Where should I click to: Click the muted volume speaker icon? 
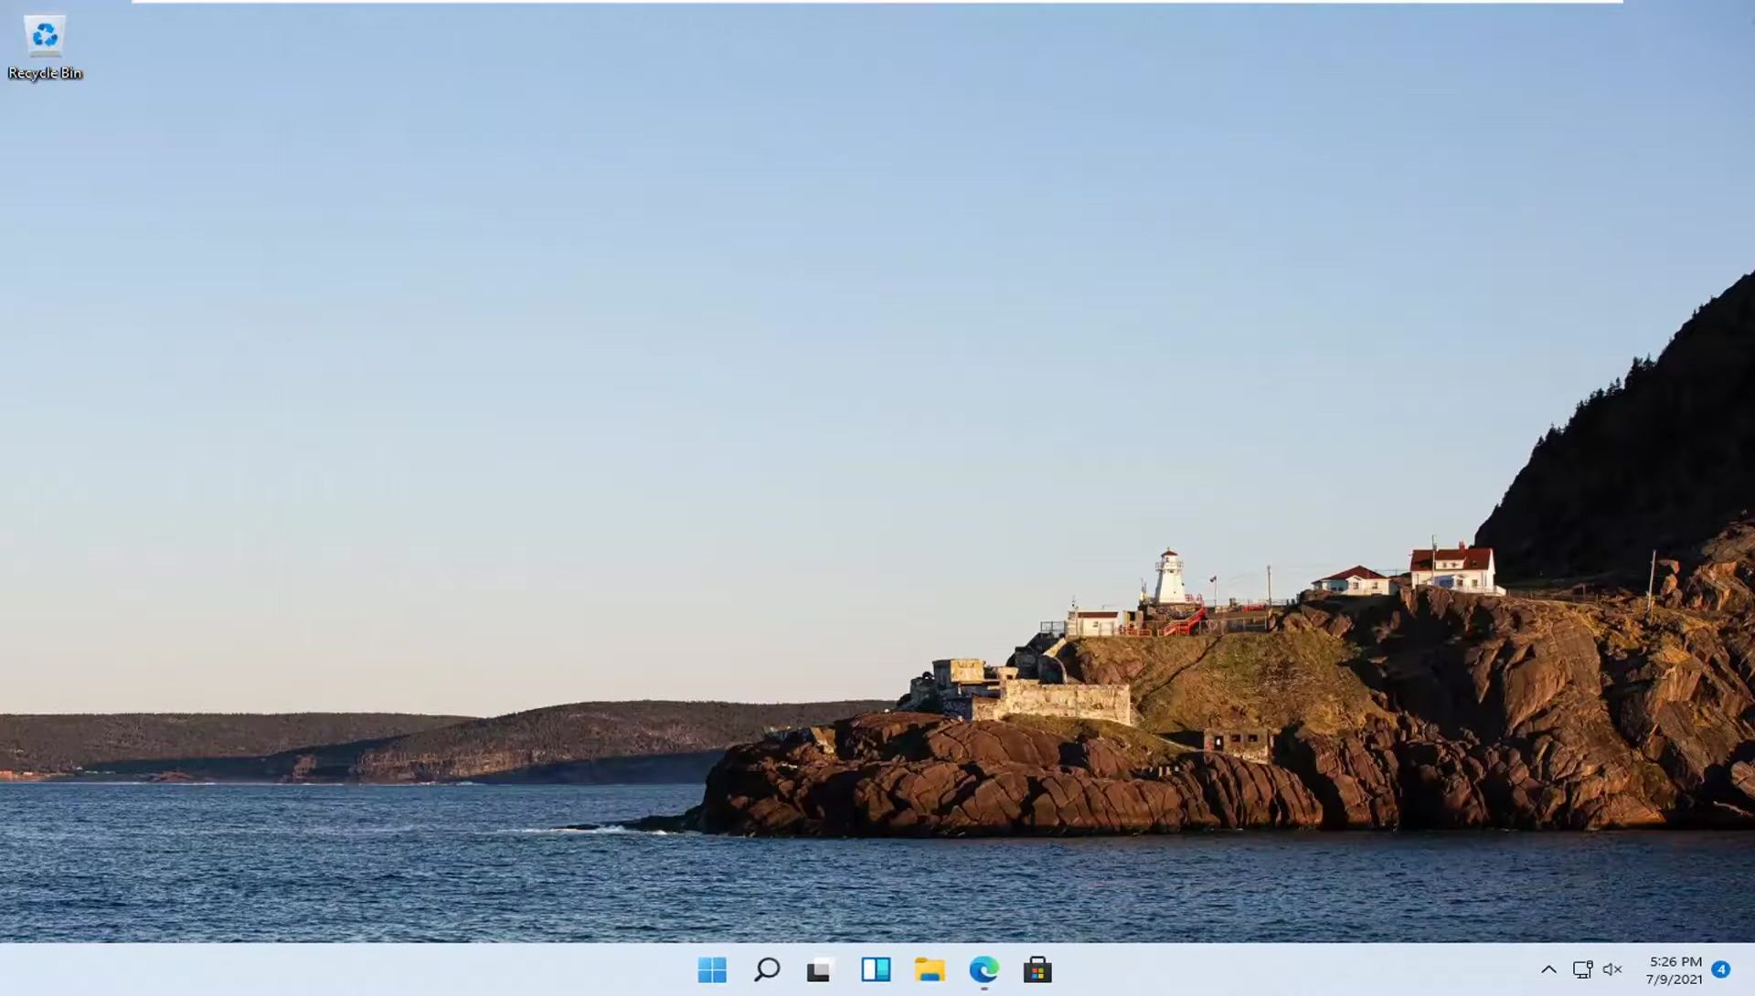[x=1612, y=970]
